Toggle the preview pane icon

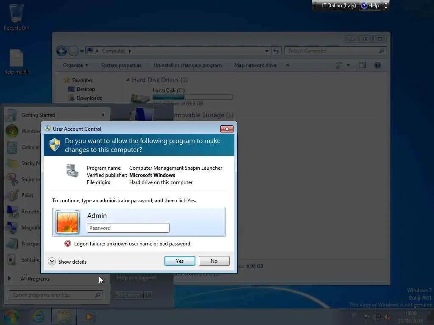pyautogui.click(x=362, y=65)
